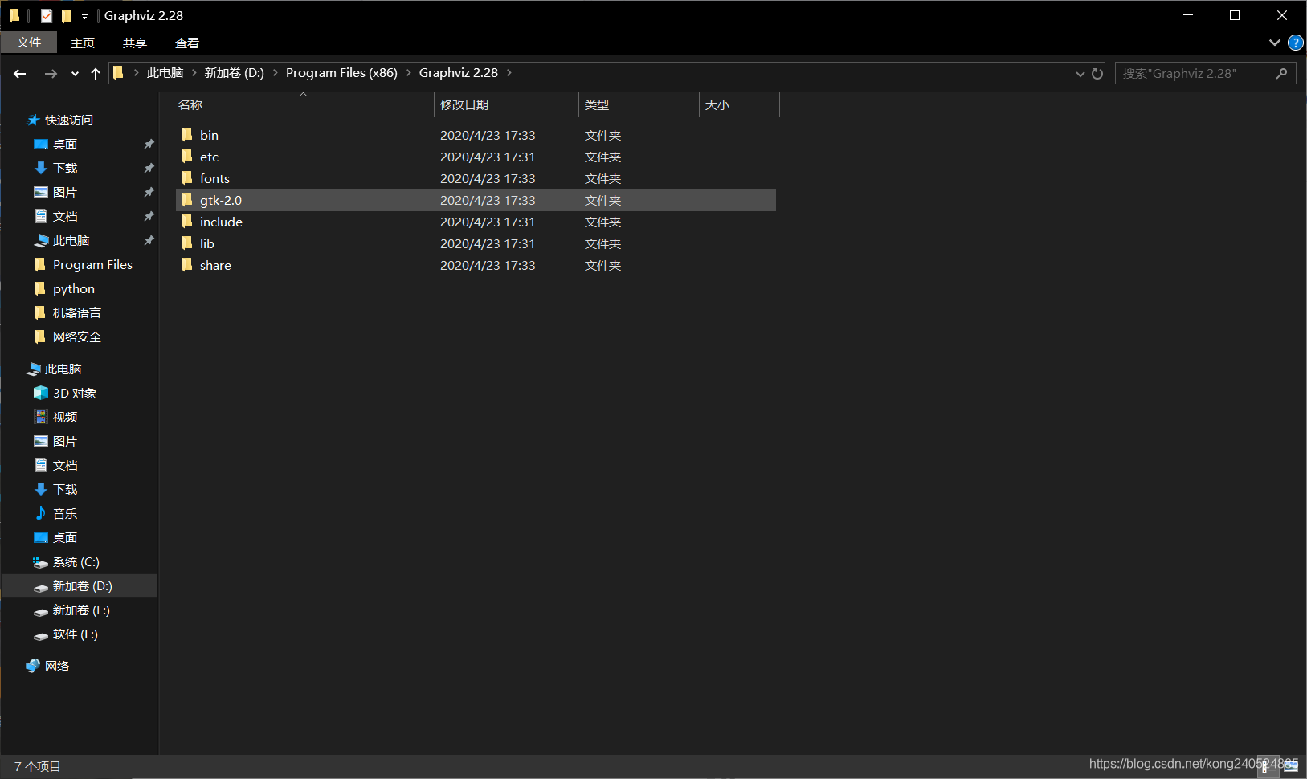Open pinned 图片 under quick access
Viewport: 1307px width, 779px height.
coord(65,192)
